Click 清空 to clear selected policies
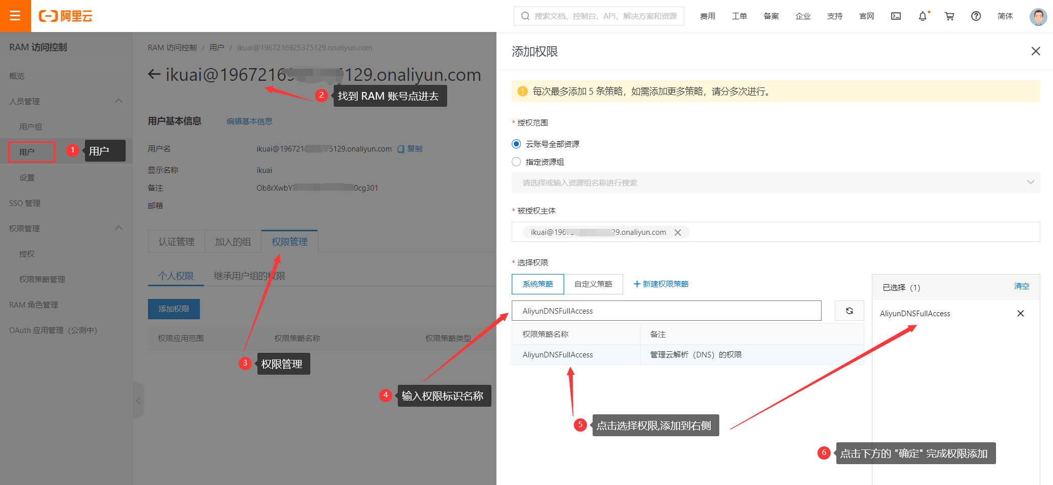The image size is (1053, 485). pos(1021,286)
